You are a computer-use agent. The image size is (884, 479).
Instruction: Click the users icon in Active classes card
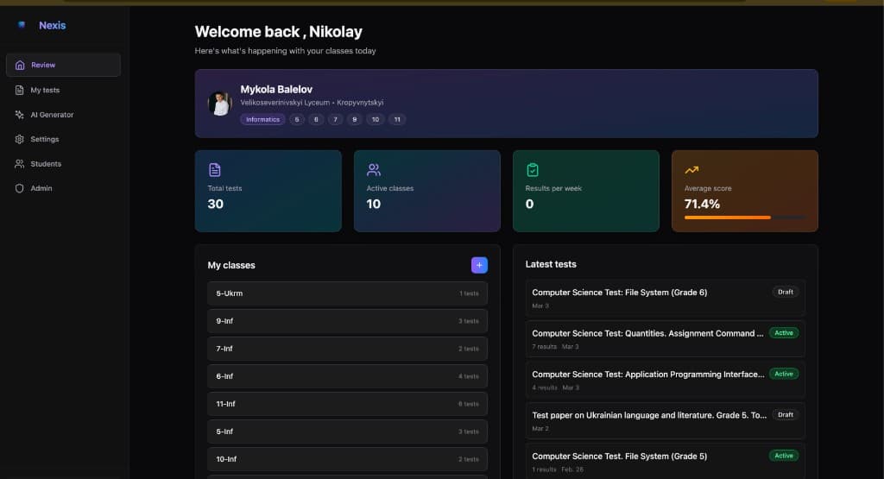coord(373,170)
